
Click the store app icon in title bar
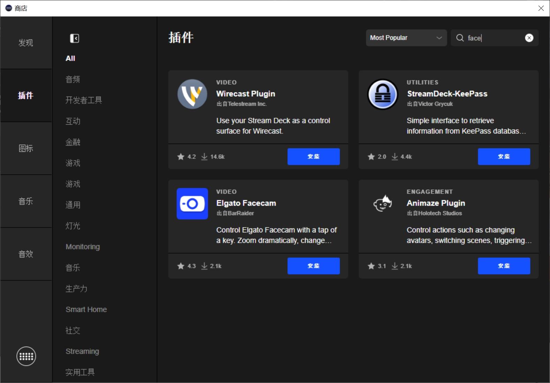click(x=9, y=8)
